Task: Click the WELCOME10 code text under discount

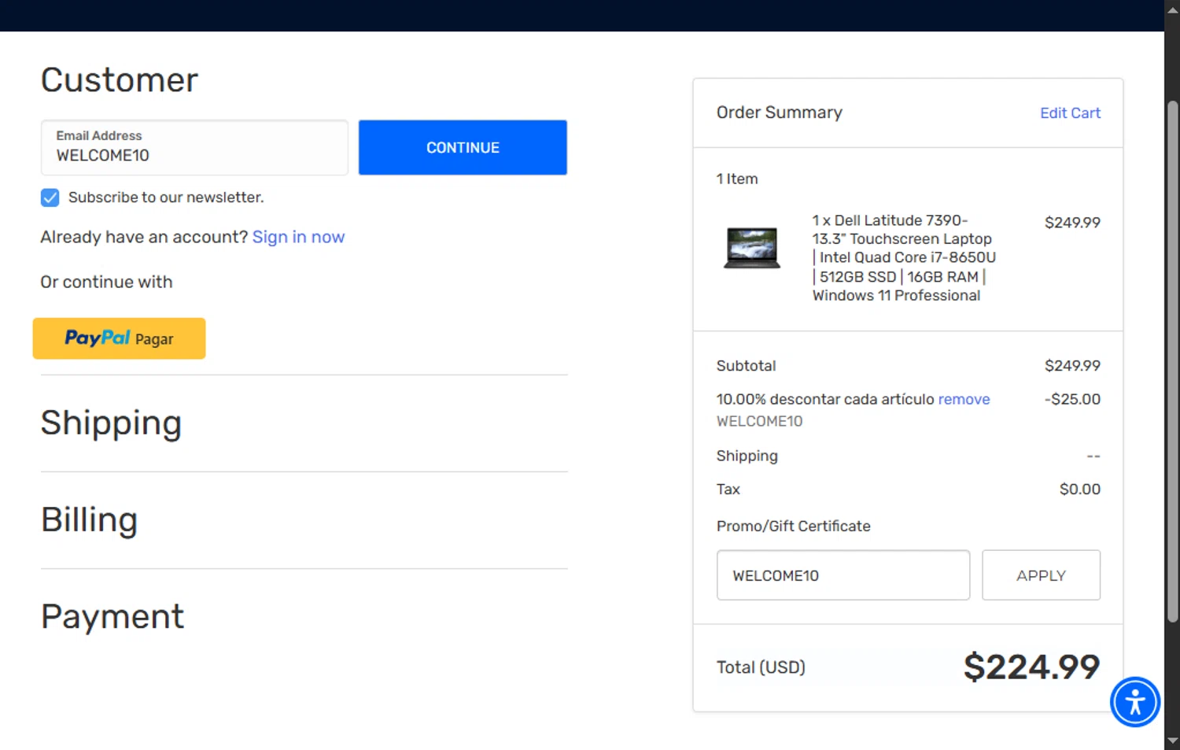Action: coord(759,421)
